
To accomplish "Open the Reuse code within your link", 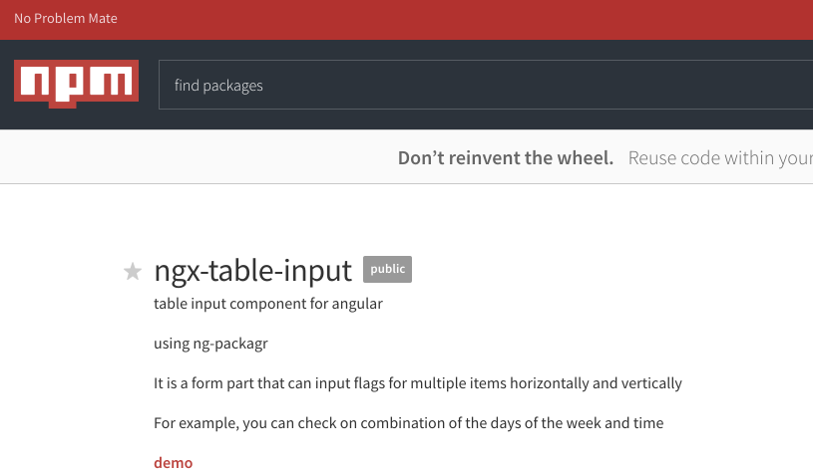I will tap(720, 158).
